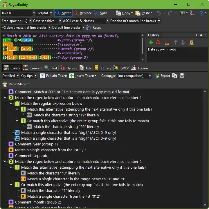
Task: Open the Debug tab
Action: coord(69,68)
